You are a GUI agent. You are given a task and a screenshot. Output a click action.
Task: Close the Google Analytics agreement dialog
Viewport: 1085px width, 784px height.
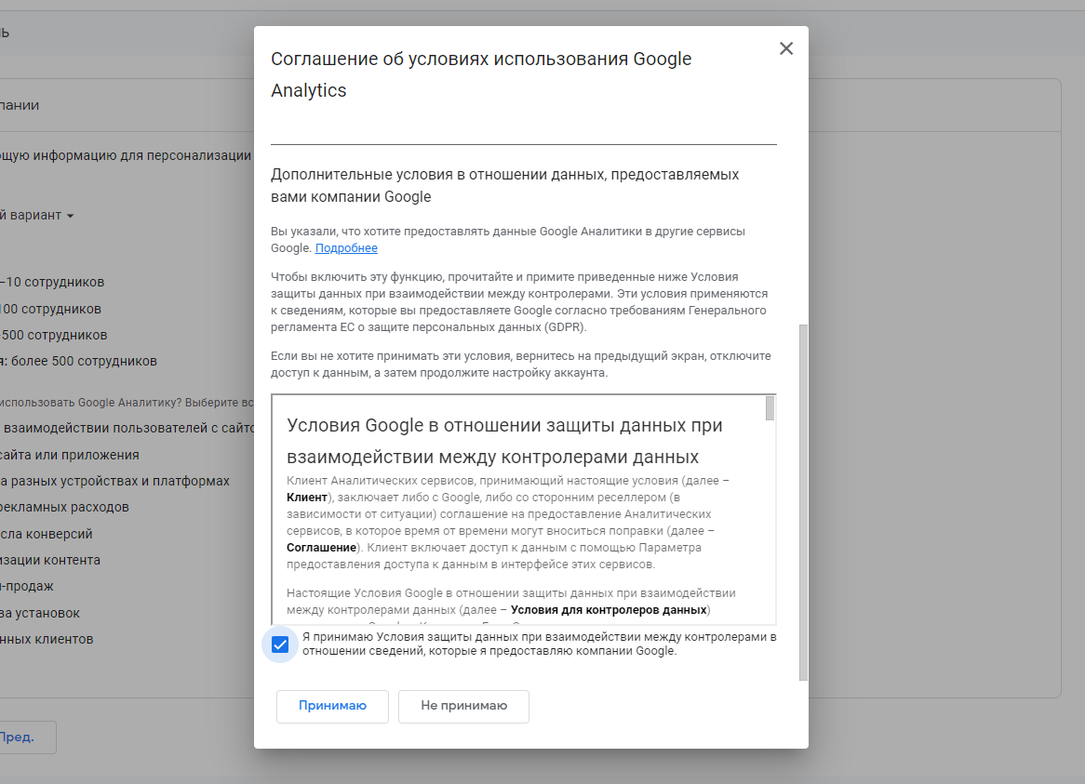(786, 48)
